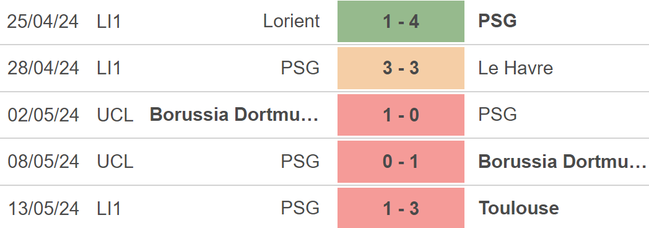The width and height of the screenshot is (649, 228).
Task: Select the red 1 - 0 score box
Action: [401, 115]
